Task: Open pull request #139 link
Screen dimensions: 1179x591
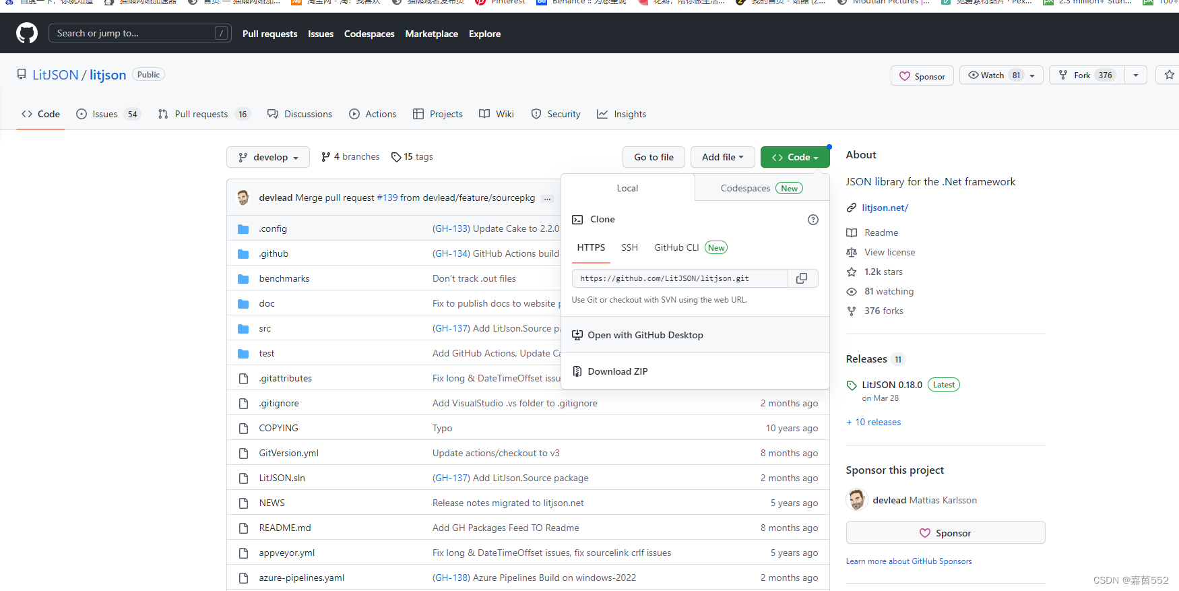Action: coord(387,197)
